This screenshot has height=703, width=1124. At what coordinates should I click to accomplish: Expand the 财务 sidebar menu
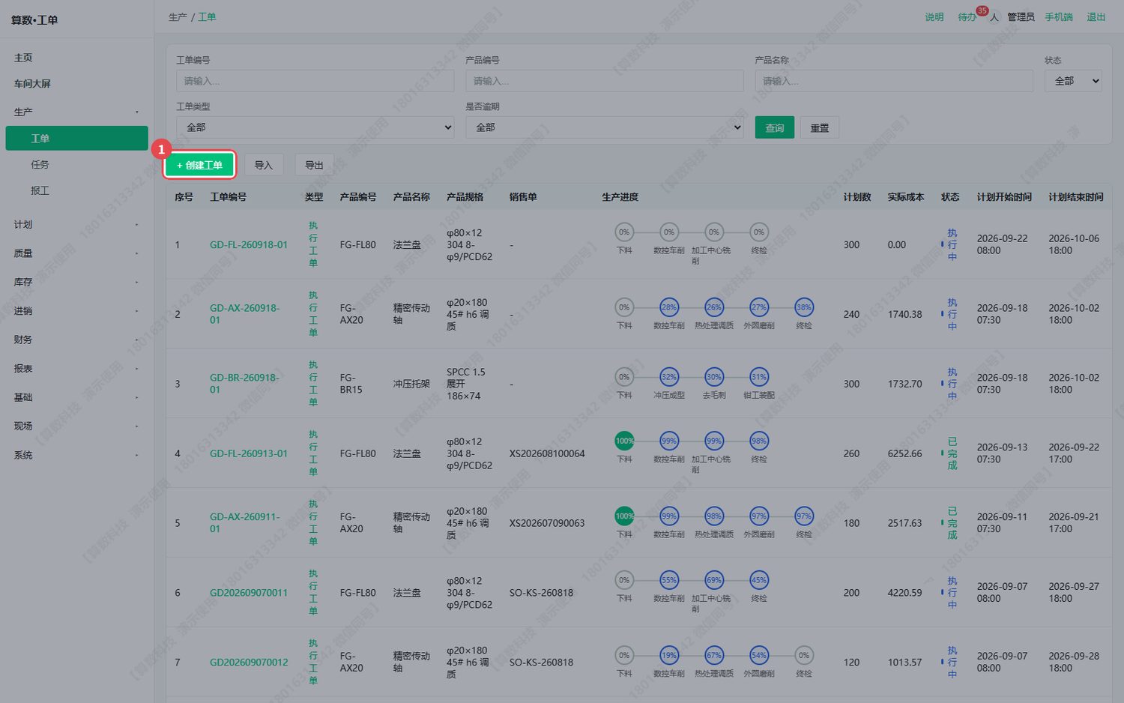point(76,340)
